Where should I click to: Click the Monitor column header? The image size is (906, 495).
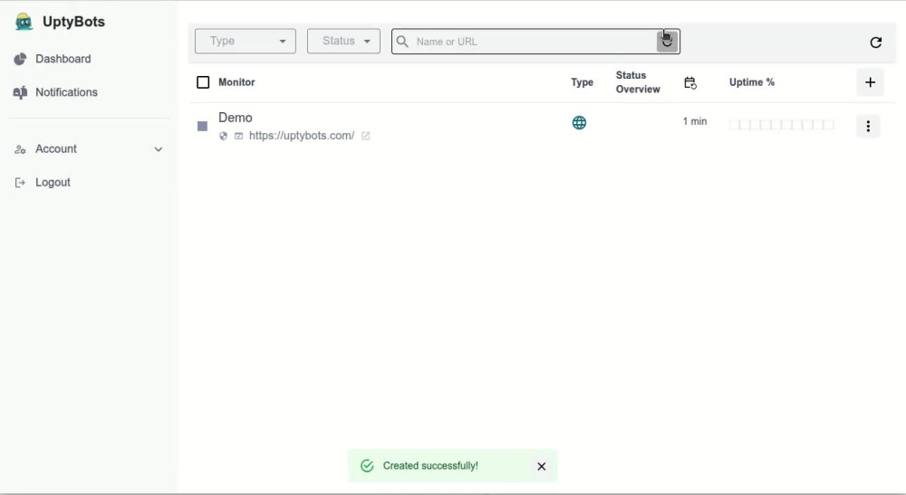[x=236, y=82]
